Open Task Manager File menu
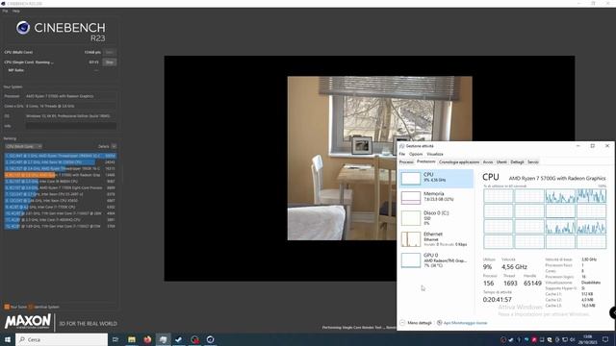 402,154
